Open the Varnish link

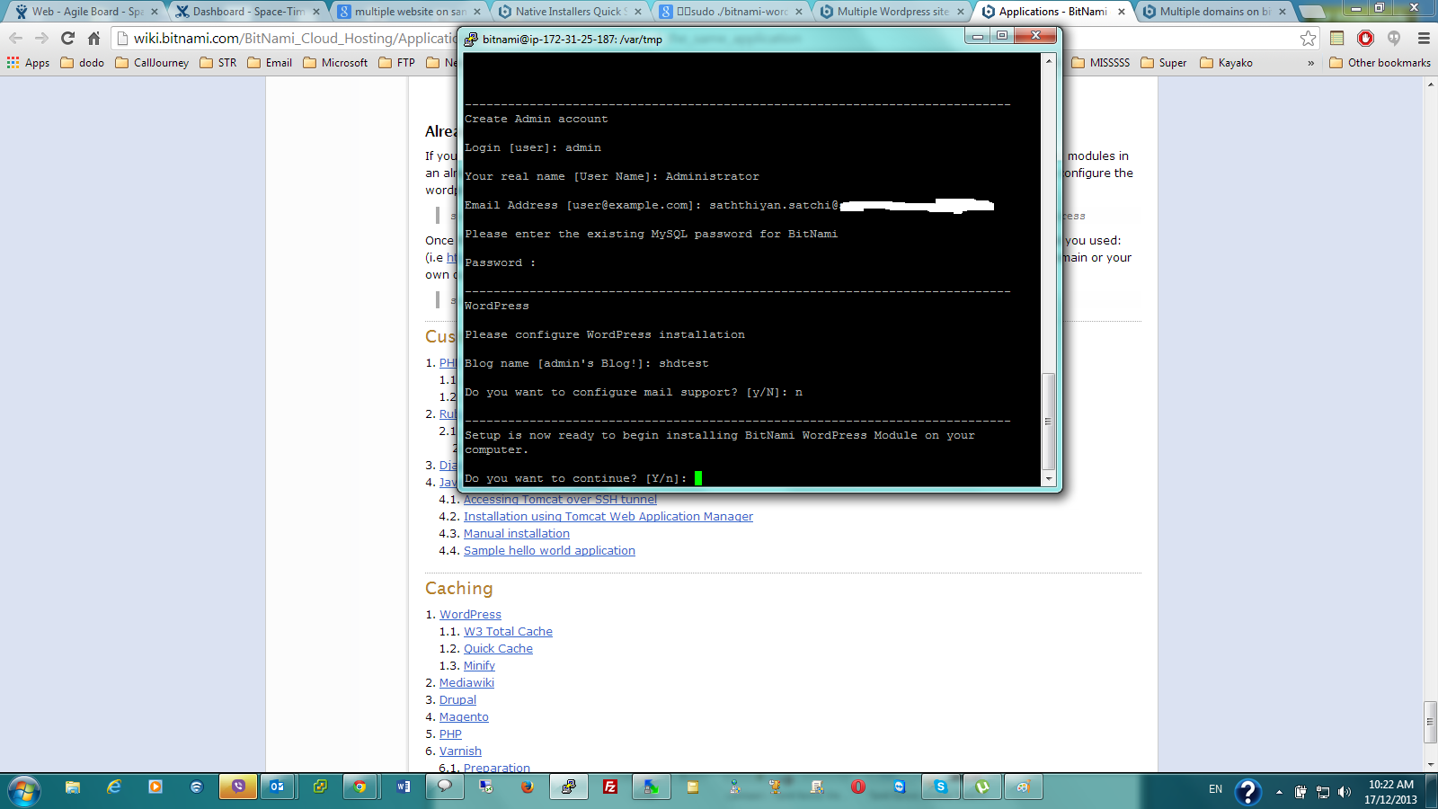460,751
